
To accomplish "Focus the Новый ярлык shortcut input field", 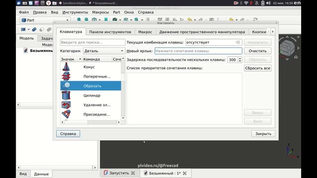I will [198, 51].
